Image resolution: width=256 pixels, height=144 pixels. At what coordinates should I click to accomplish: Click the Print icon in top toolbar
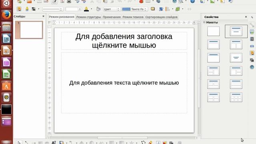pos(69,2)
